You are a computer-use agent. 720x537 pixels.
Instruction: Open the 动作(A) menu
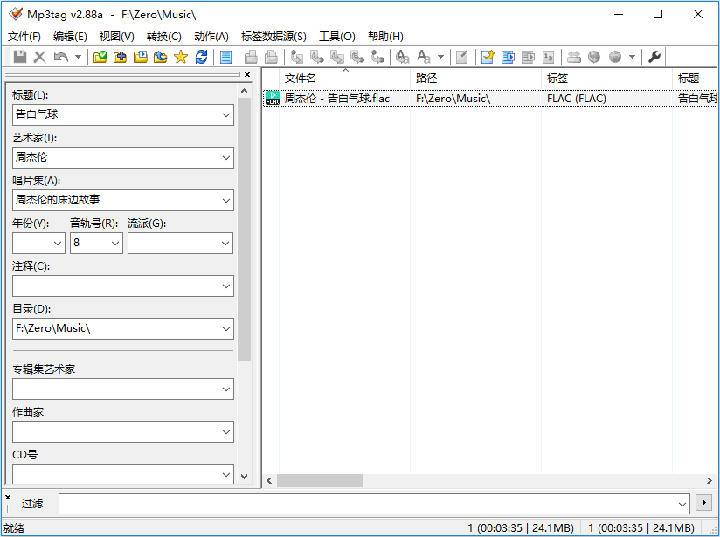(x=211, y=37)
